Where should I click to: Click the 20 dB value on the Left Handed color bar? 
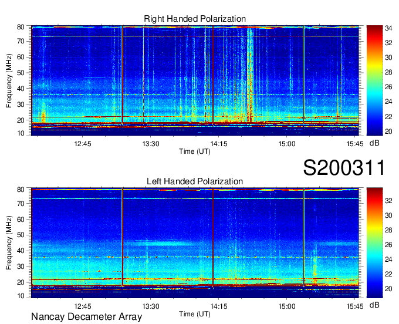(388, 289)
